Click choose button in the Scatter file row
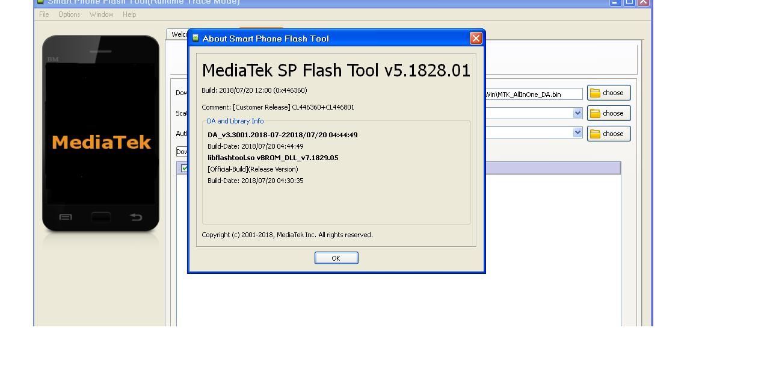The height and width of the screenshot is (366, 779). 609,113
